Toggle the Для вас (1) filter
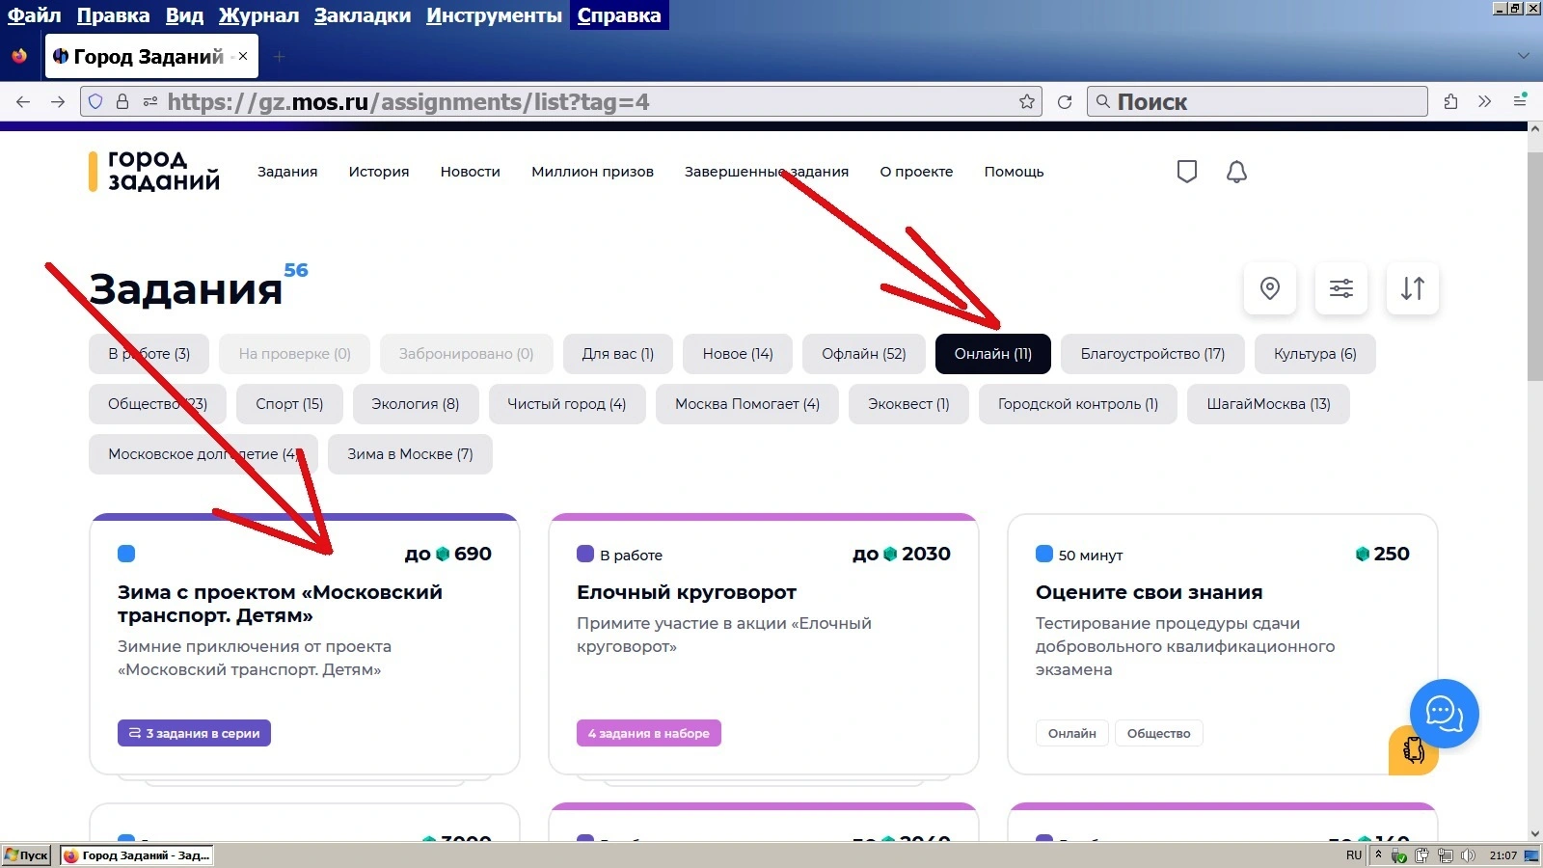This screenshot has width=1543, height=868. (x=618, y=354)
